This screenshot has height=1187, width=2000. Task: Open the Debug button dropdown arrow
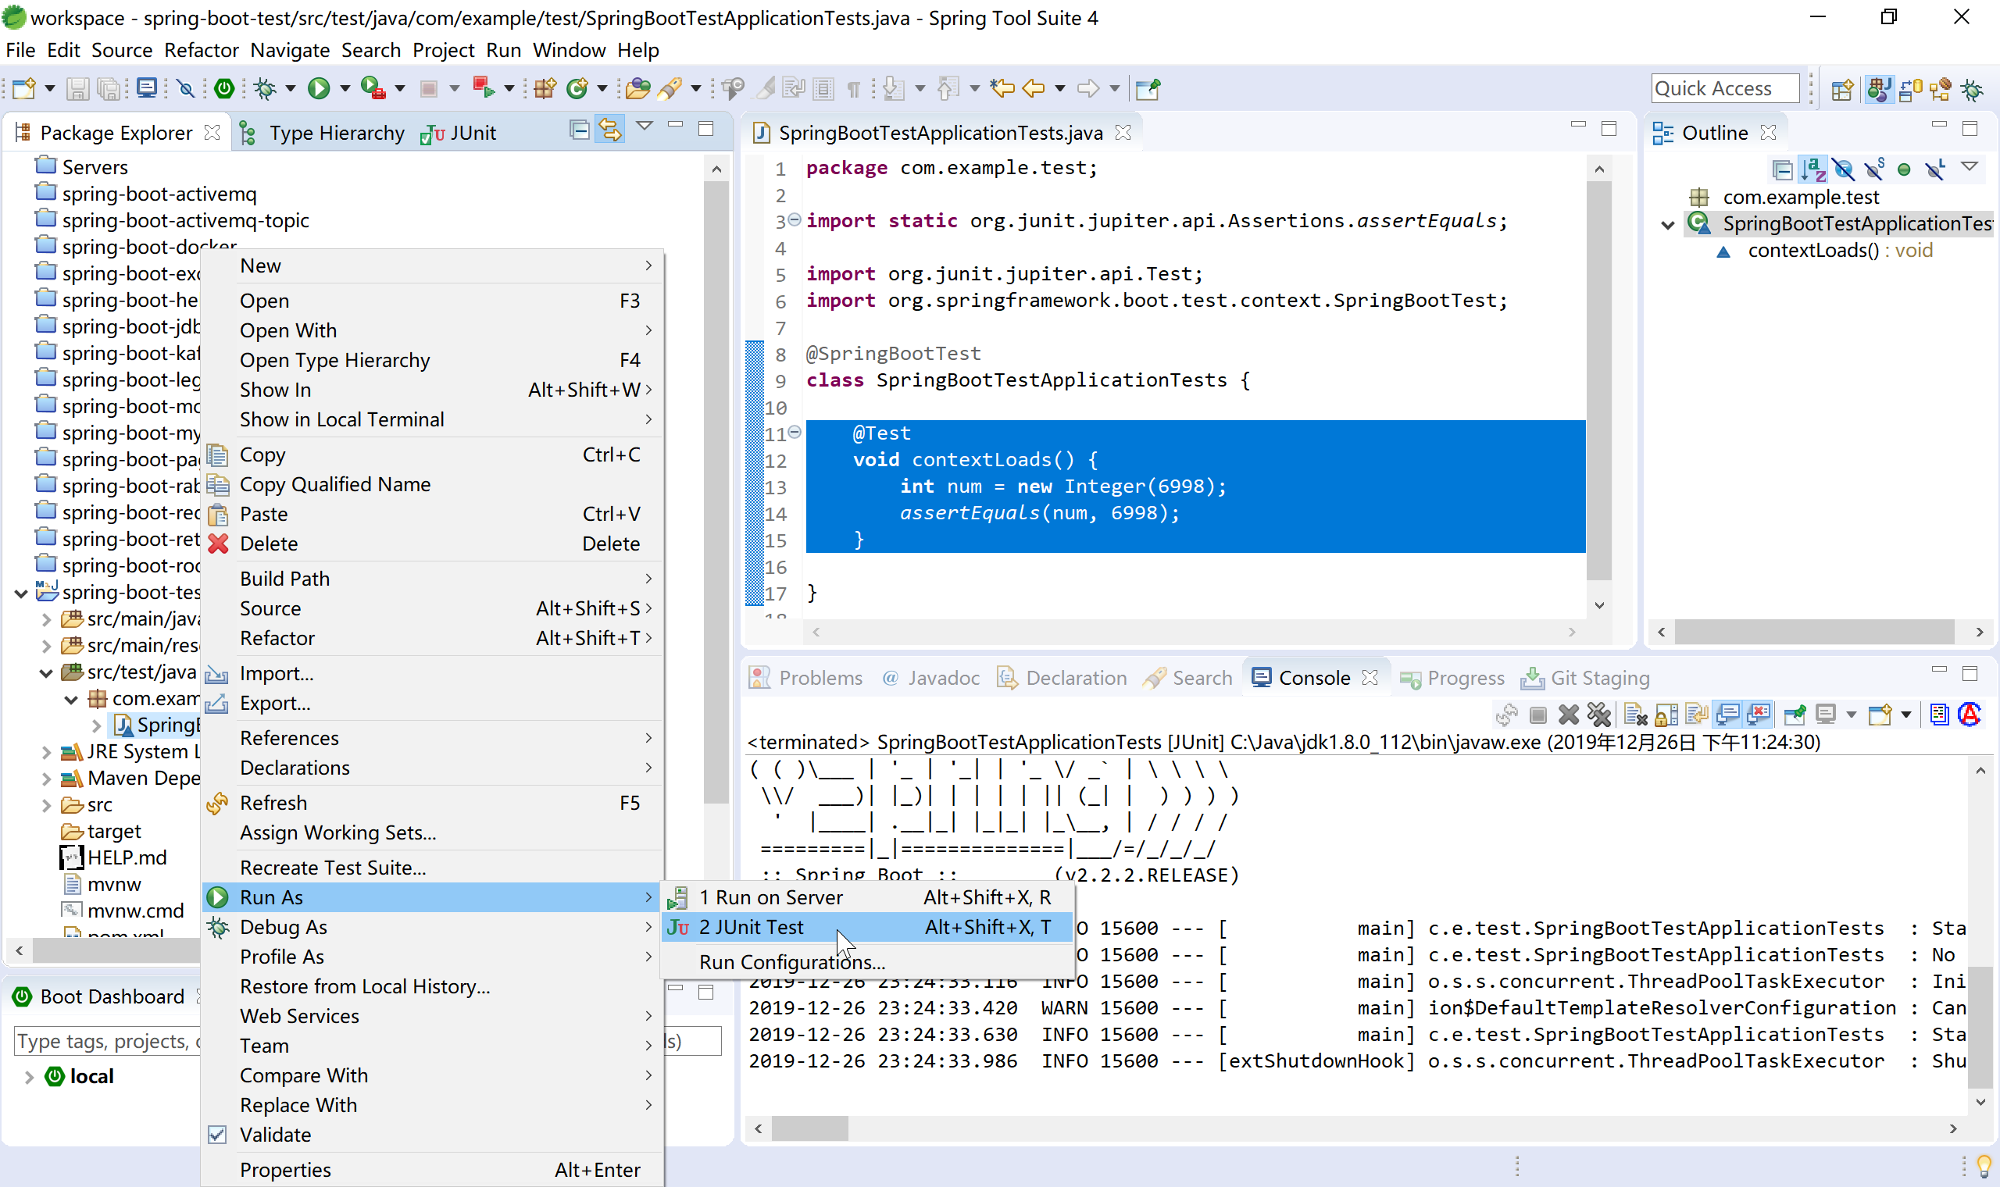tap(291, 88)
